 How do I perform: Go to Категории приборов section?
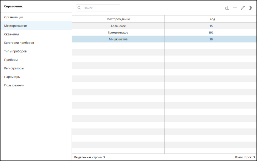[x=19, y=43]
